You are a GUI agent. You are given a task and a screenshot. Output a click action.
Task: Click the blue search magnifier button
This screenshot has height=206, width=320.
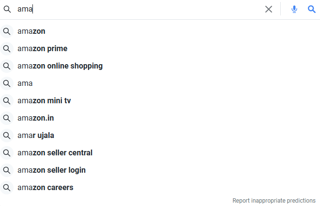point(312,9)
